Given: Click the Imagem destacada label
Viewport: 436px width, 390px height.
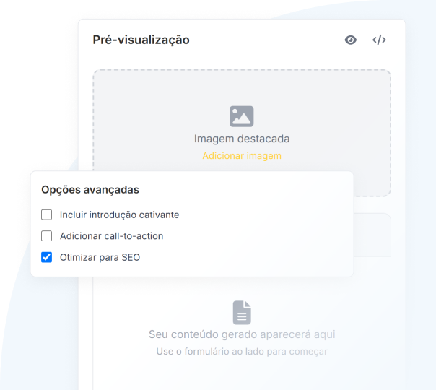Looking at the screenshot, I should (x=242, y=139).
